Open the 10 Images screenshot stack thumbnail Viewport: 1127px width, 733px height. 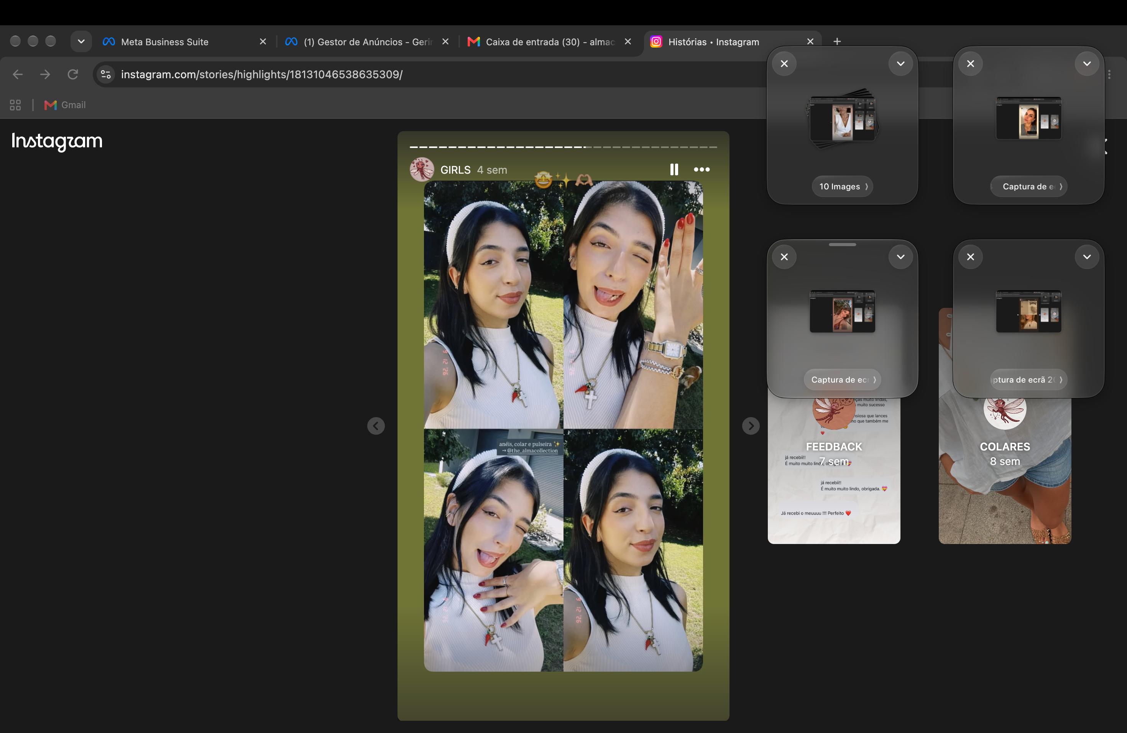[843, 118]
